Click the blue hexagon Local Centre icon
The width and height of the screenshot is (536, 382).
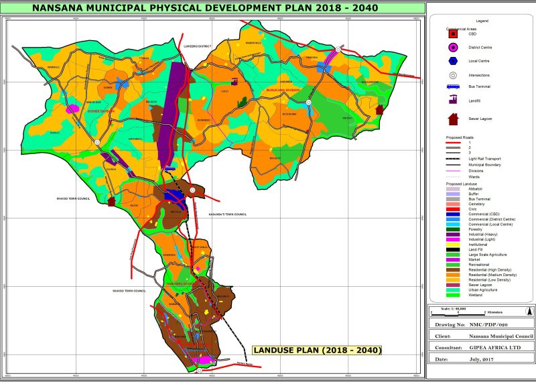[453, 61]
